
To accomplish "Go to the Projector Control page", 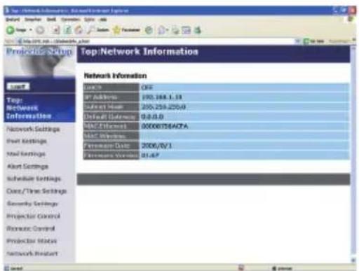I will 33,216.
